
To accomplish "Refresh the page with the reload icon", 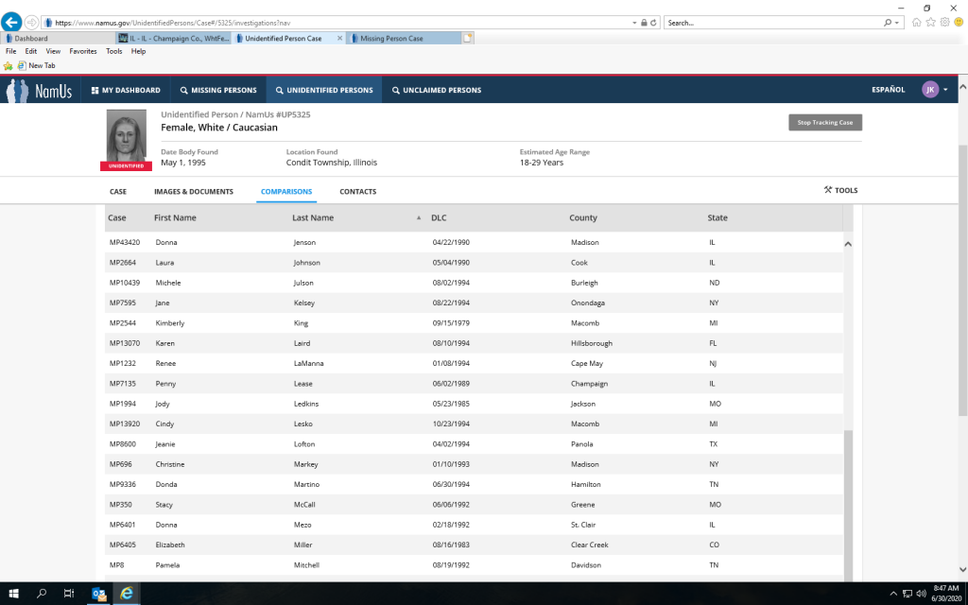I will tap(654, 22).
